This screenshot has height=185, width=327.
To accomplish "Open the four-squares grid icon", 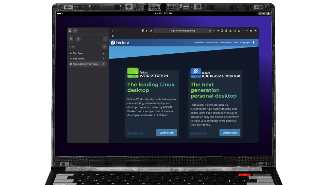I will point(234,31).
